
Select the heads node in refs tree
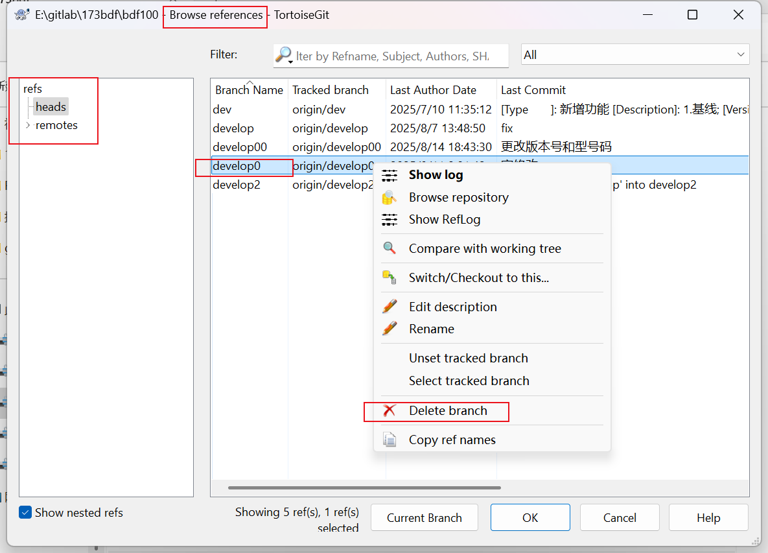tap(51, 106)
